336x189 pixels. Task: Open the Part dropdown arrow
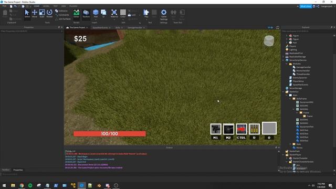point(96,19)
